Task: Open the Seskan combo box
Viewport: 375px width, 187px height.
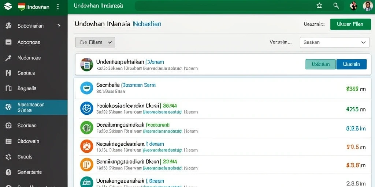Action: pyautogui.click(x=334, y=42)
